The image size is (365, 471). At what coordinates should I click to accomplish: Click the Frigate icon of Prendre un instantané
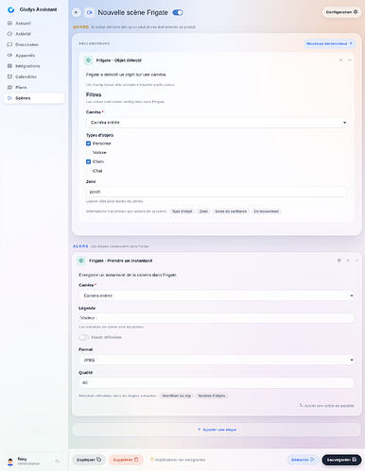81,261
